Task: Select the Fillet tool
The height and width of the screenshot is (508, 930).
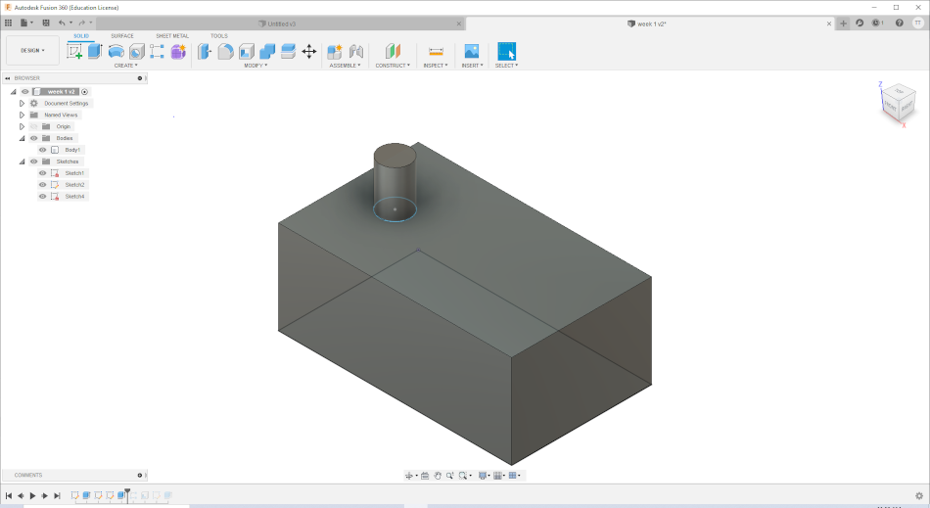Action: click(x=225, y=52)
